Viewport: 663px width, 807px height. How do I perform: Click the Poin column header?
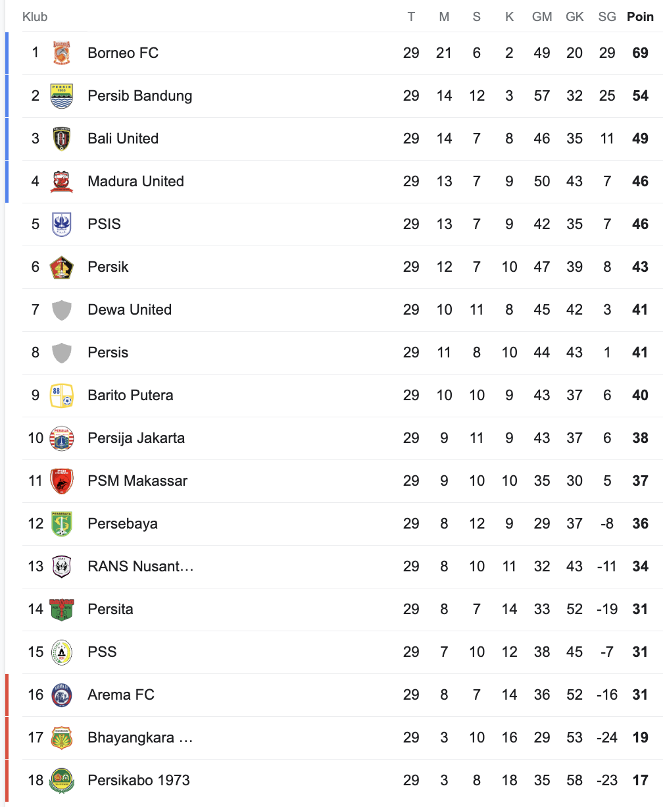pos(640,16)
